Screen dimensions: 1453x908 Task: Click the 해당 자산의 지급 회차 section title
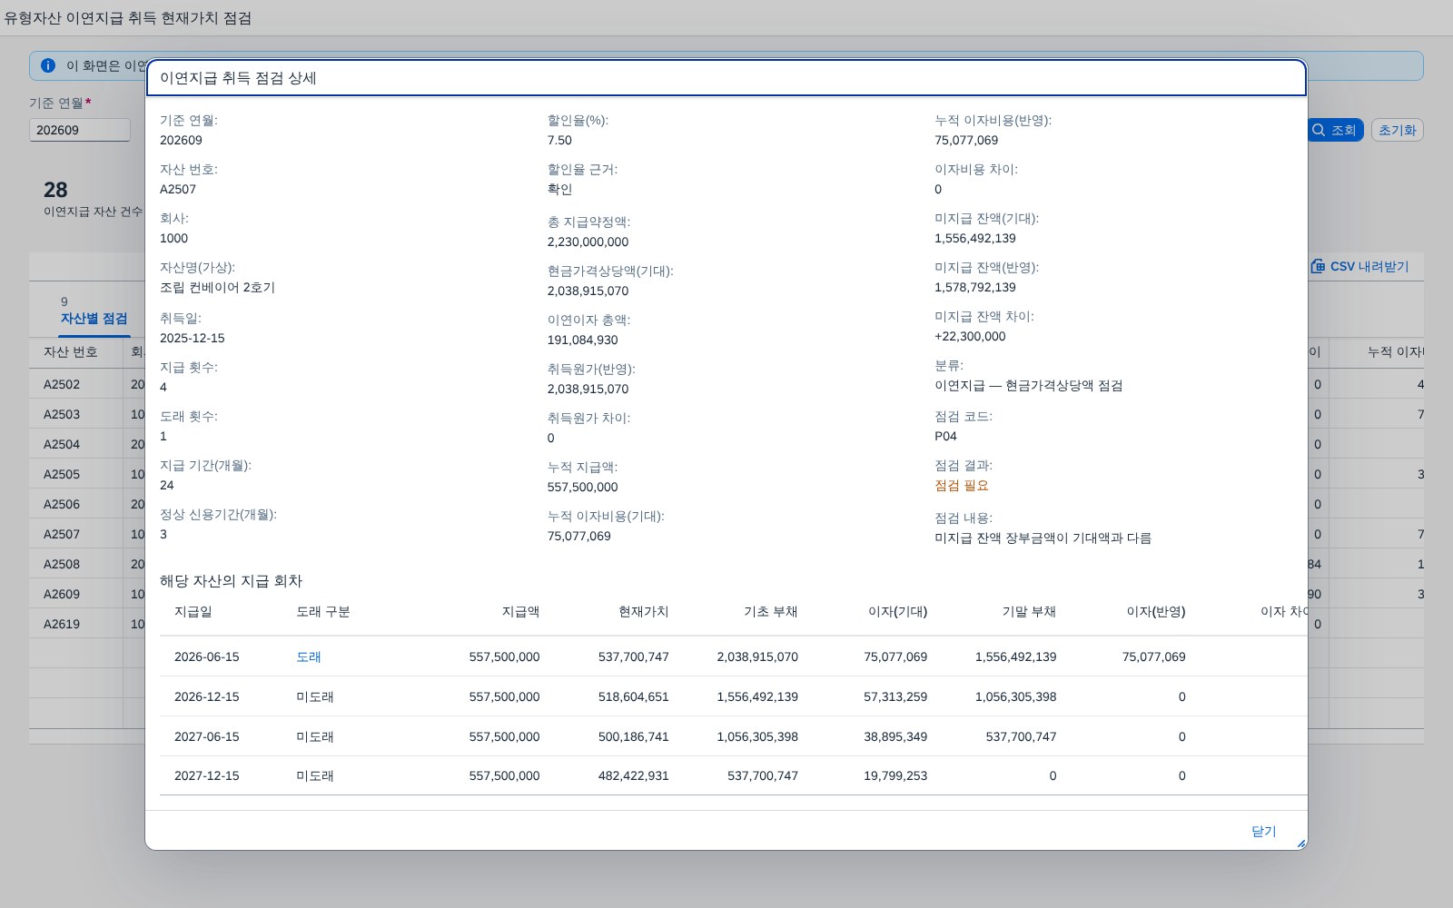pyautogui.click(x=231, y=581)
